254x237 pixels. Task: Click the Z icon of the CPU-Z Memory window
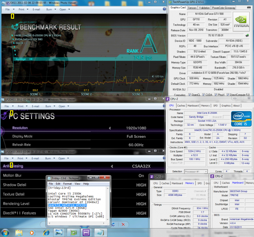152,177
